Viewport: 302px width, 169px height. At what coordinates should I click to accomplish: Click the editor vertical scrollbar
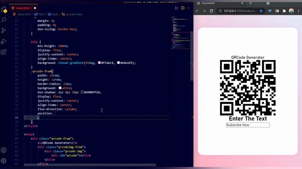tap(192, 55)
